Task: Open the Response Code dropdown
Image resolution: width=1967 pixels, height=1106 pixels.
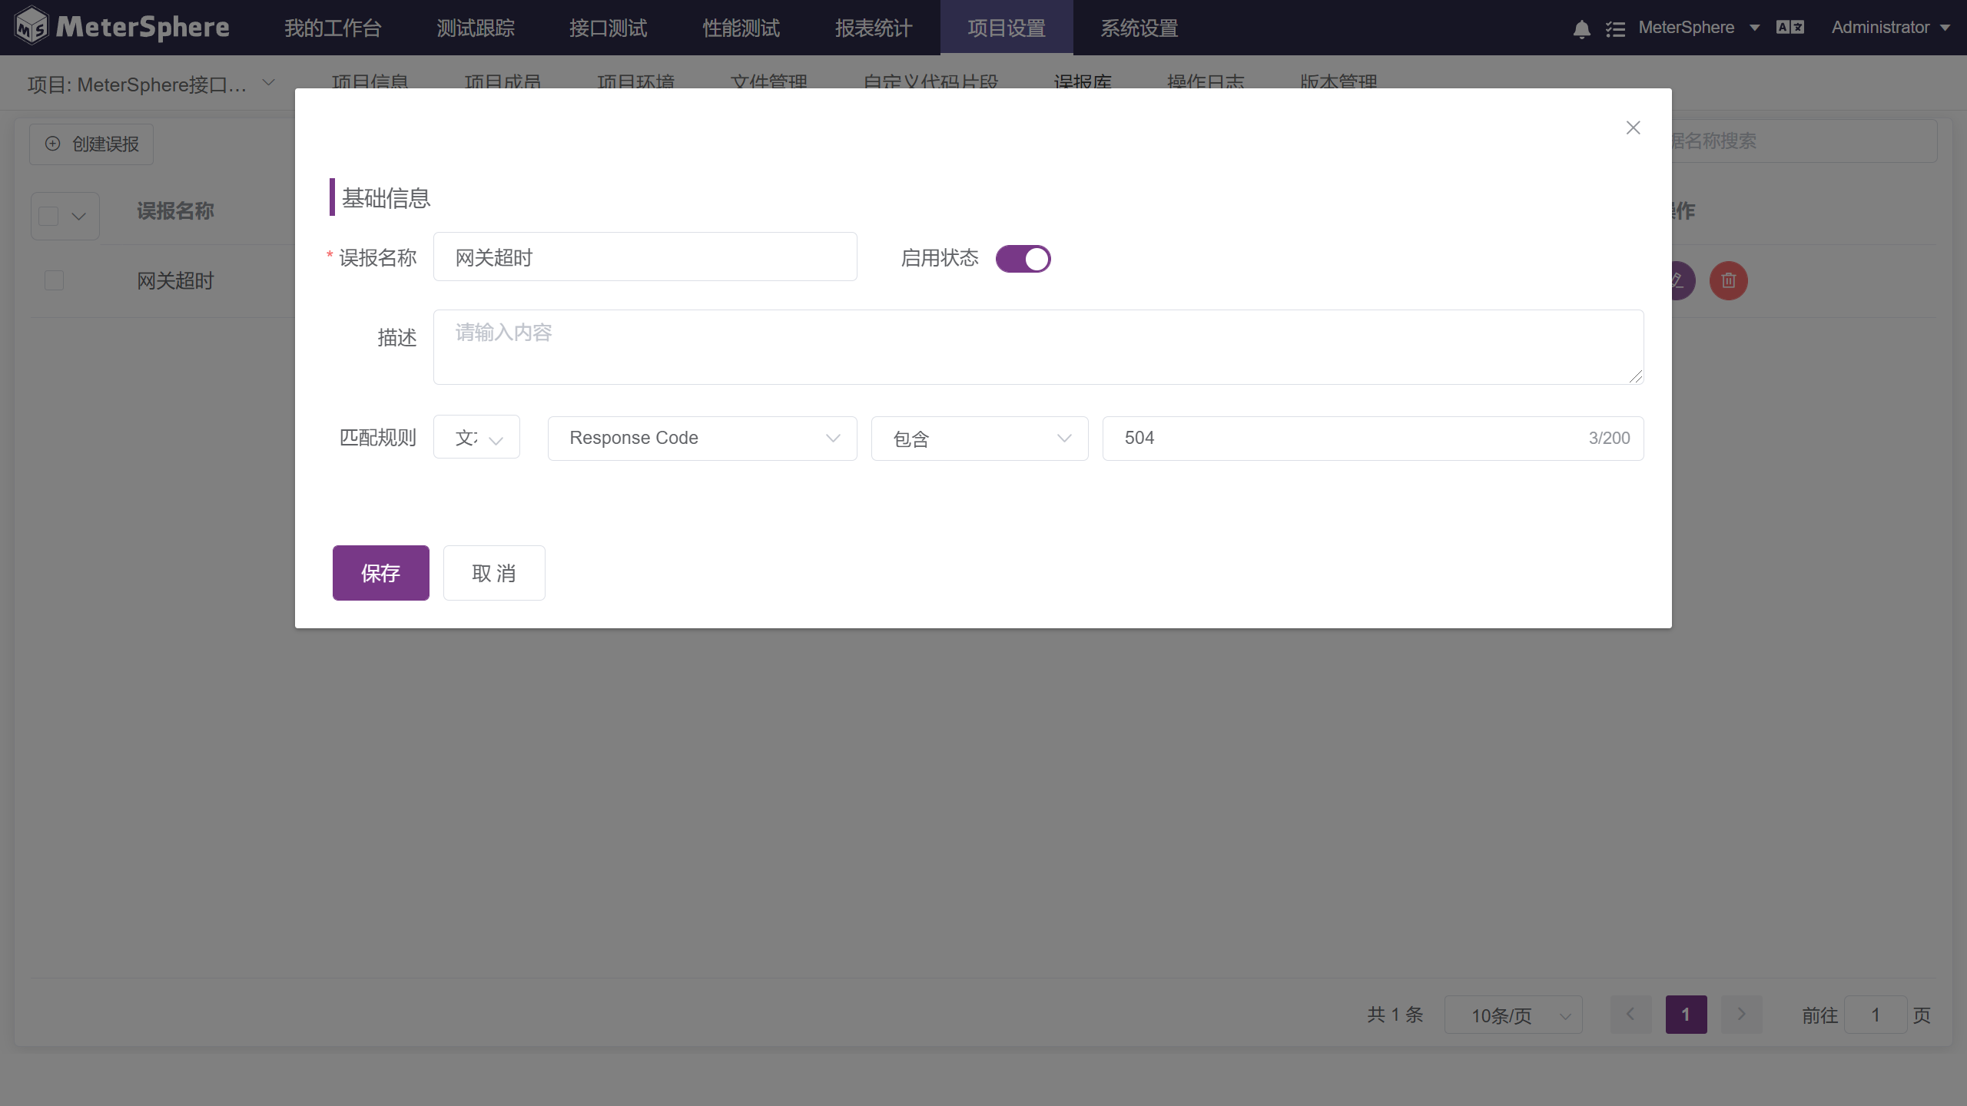Action: pyautogui.click(x=702, y=438)
